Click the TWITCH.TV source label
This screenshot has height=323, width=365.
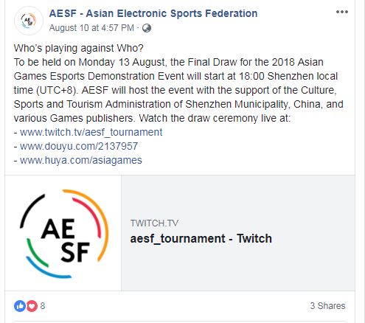click(154, 223)
